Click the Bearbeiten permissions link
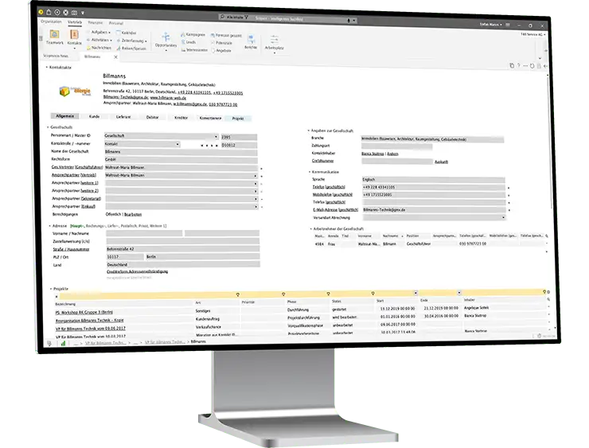 [133, 214]
